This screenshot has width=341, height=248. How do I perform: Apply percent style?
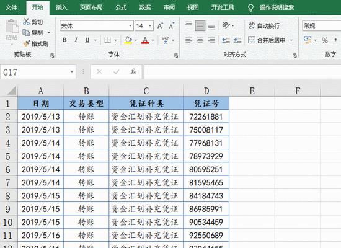tap(325, 40)
